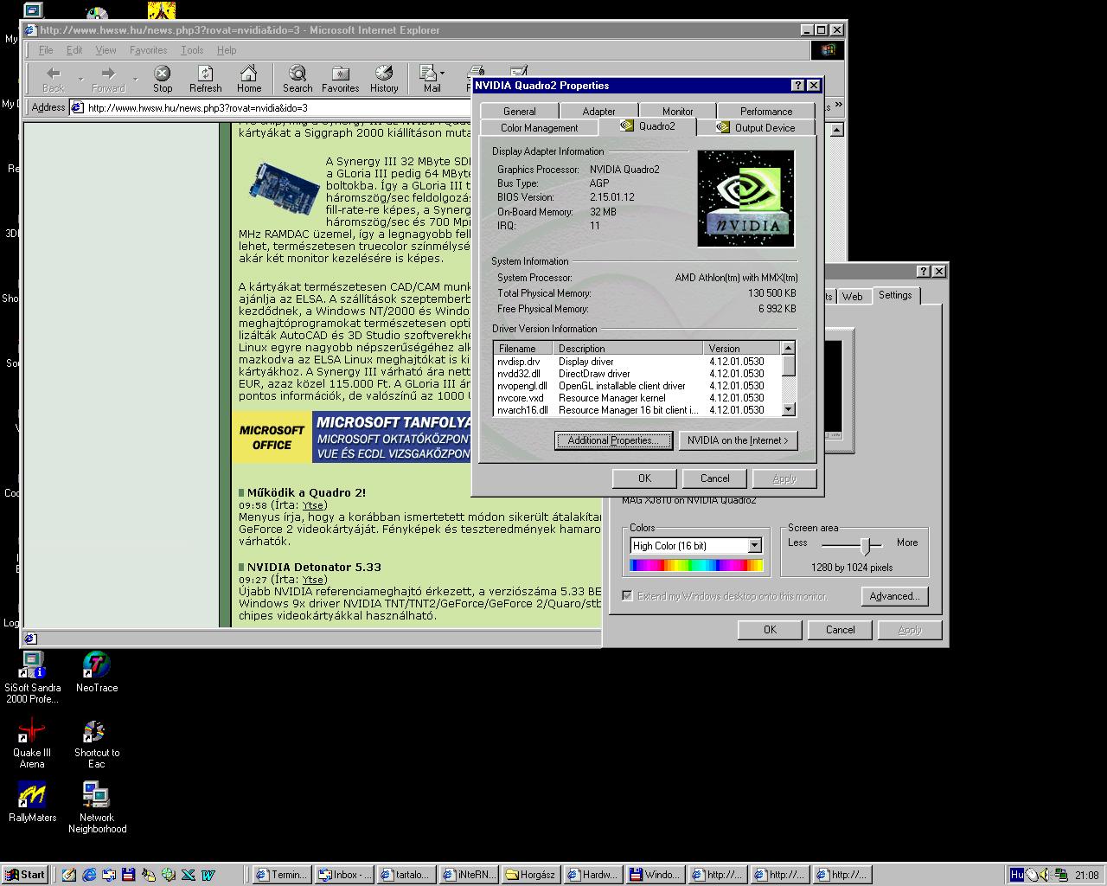Stop page loading in Internet Explorer
1107x886 pixels.
click(x=163, y=78)
